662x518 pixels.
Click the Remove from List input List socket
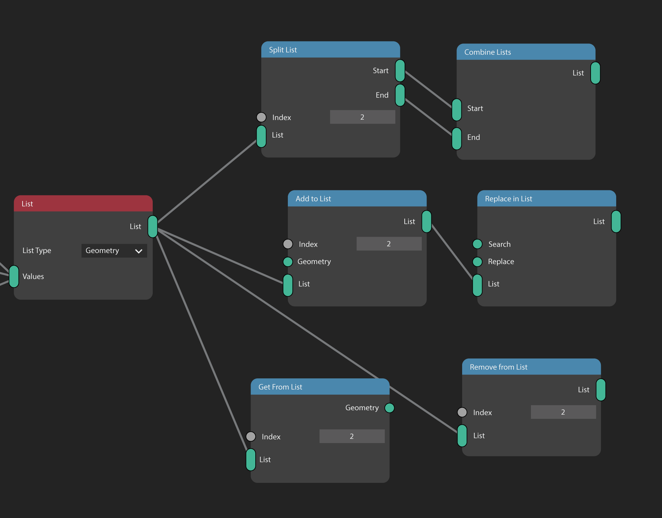(x=462, y=436)
